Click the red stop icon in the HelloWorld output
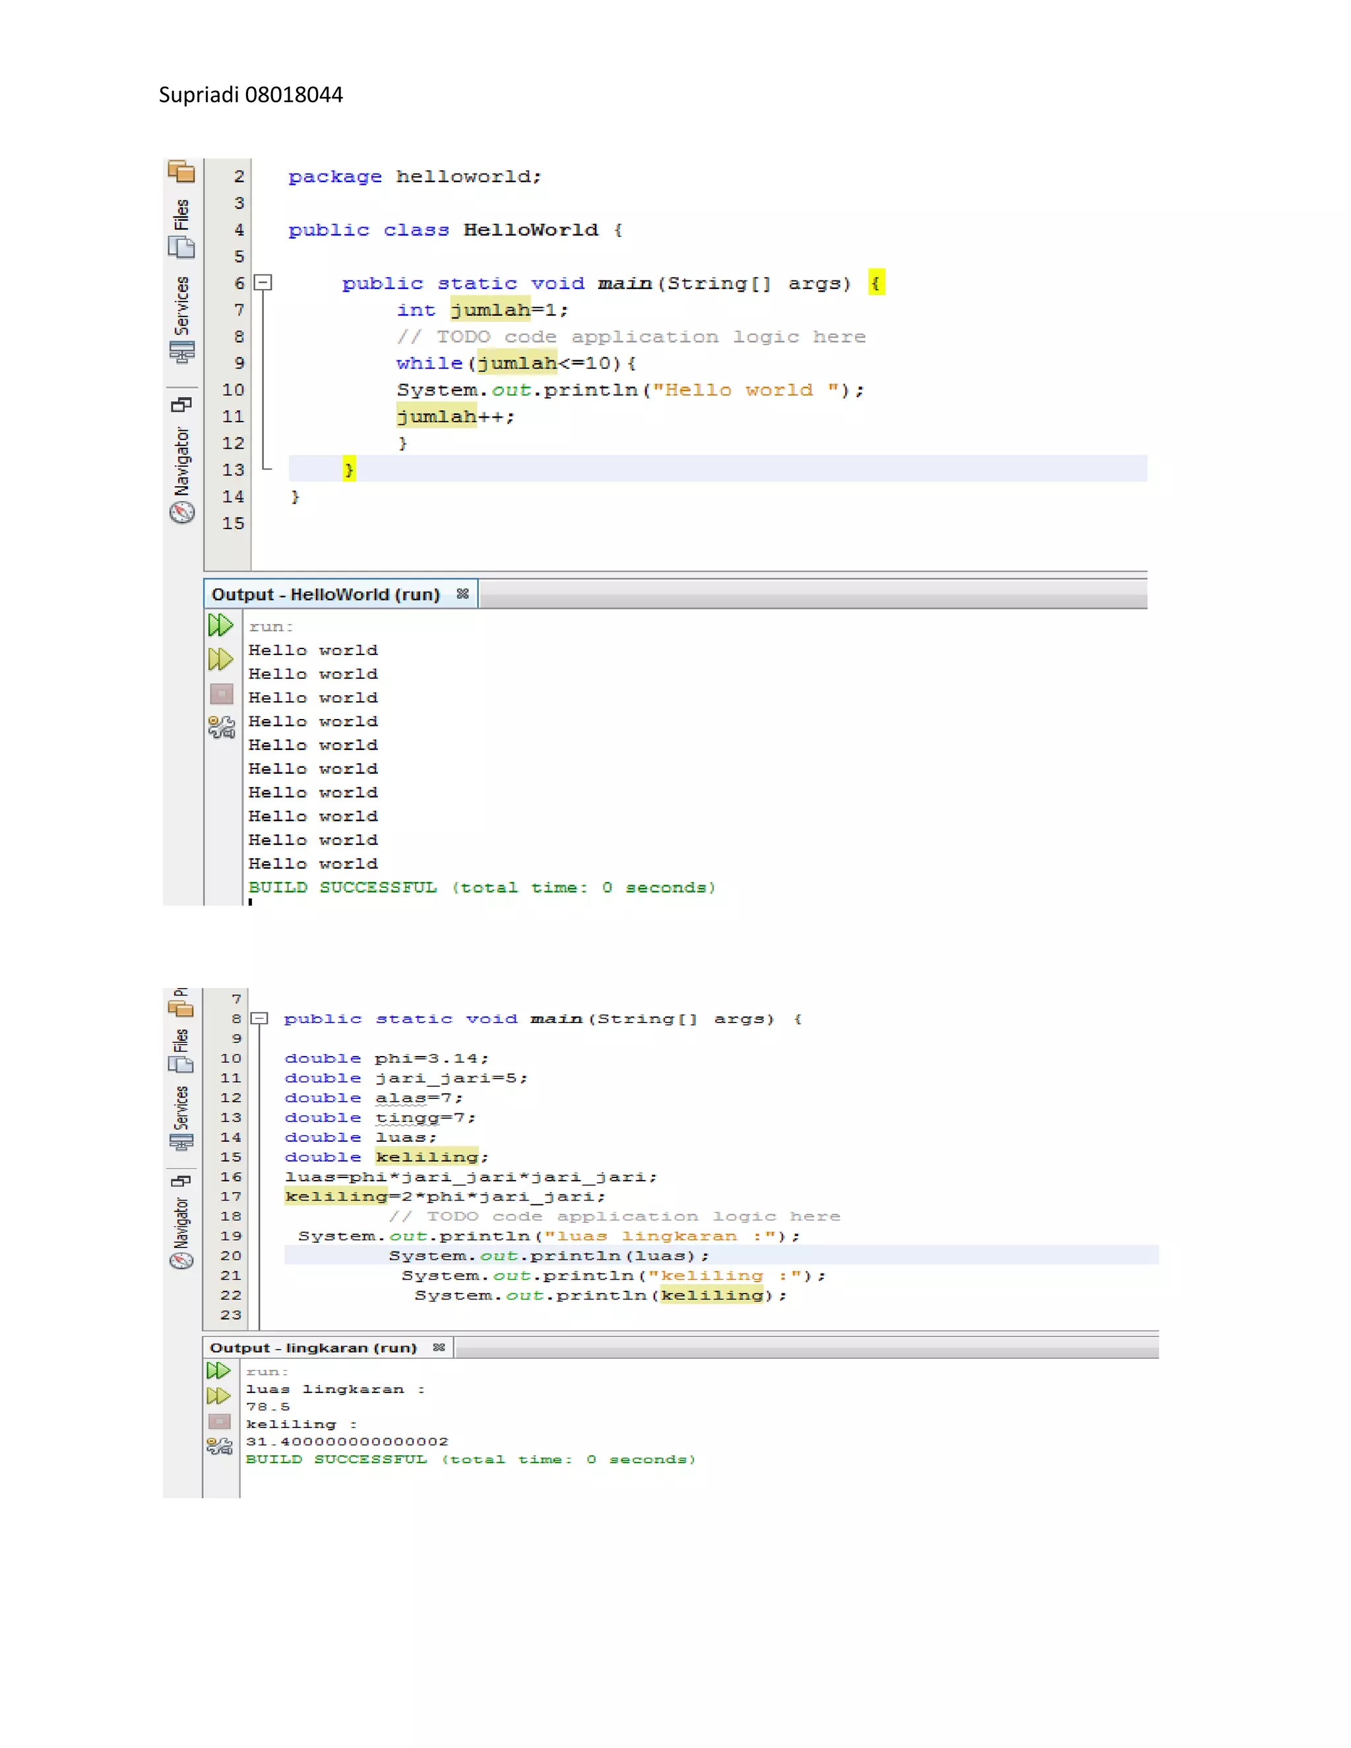The image size is (1351, 1748). 221,694
